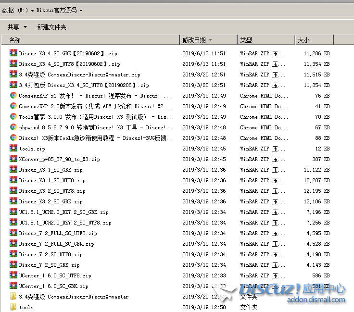The image size is (354, 312).
Task: Click size 586 KB cell
Action: coord(321,275)
